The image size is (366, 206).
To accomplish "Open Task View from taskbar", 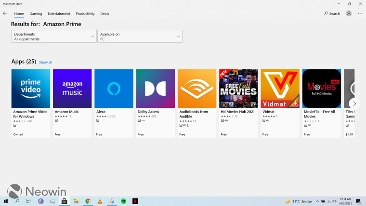I will pyautogui.click(x=28, y=201).
